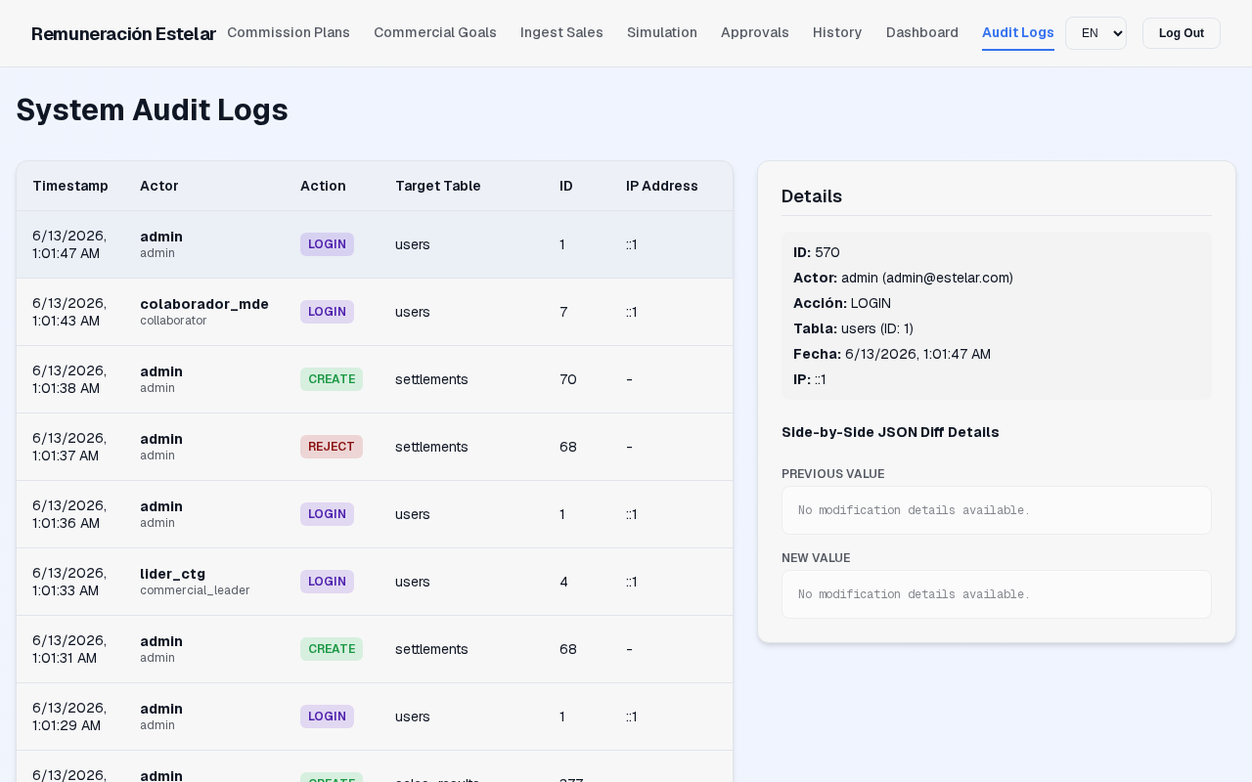Select the REJECT settlements log entry

click(x=375, y=447)
